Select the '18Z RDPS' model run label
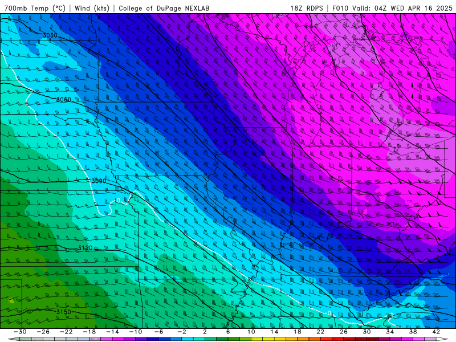456x342 pixels. click(307, 8)
